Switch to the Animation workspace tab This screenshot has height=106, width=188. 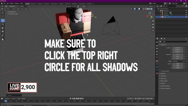click(x=68, y=4)
